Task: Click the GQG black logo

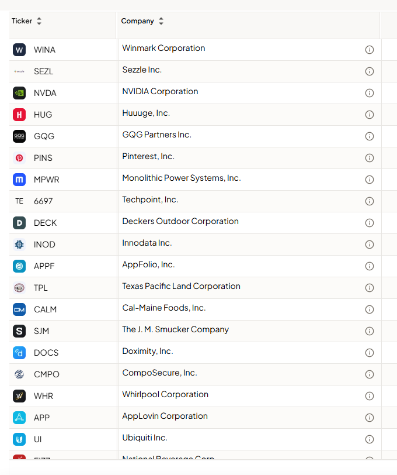Action: [x=19, y=136]
